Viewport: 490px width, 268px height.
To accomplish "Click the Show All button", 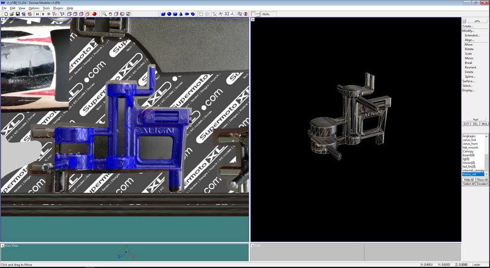I will [x=482, y=180].
